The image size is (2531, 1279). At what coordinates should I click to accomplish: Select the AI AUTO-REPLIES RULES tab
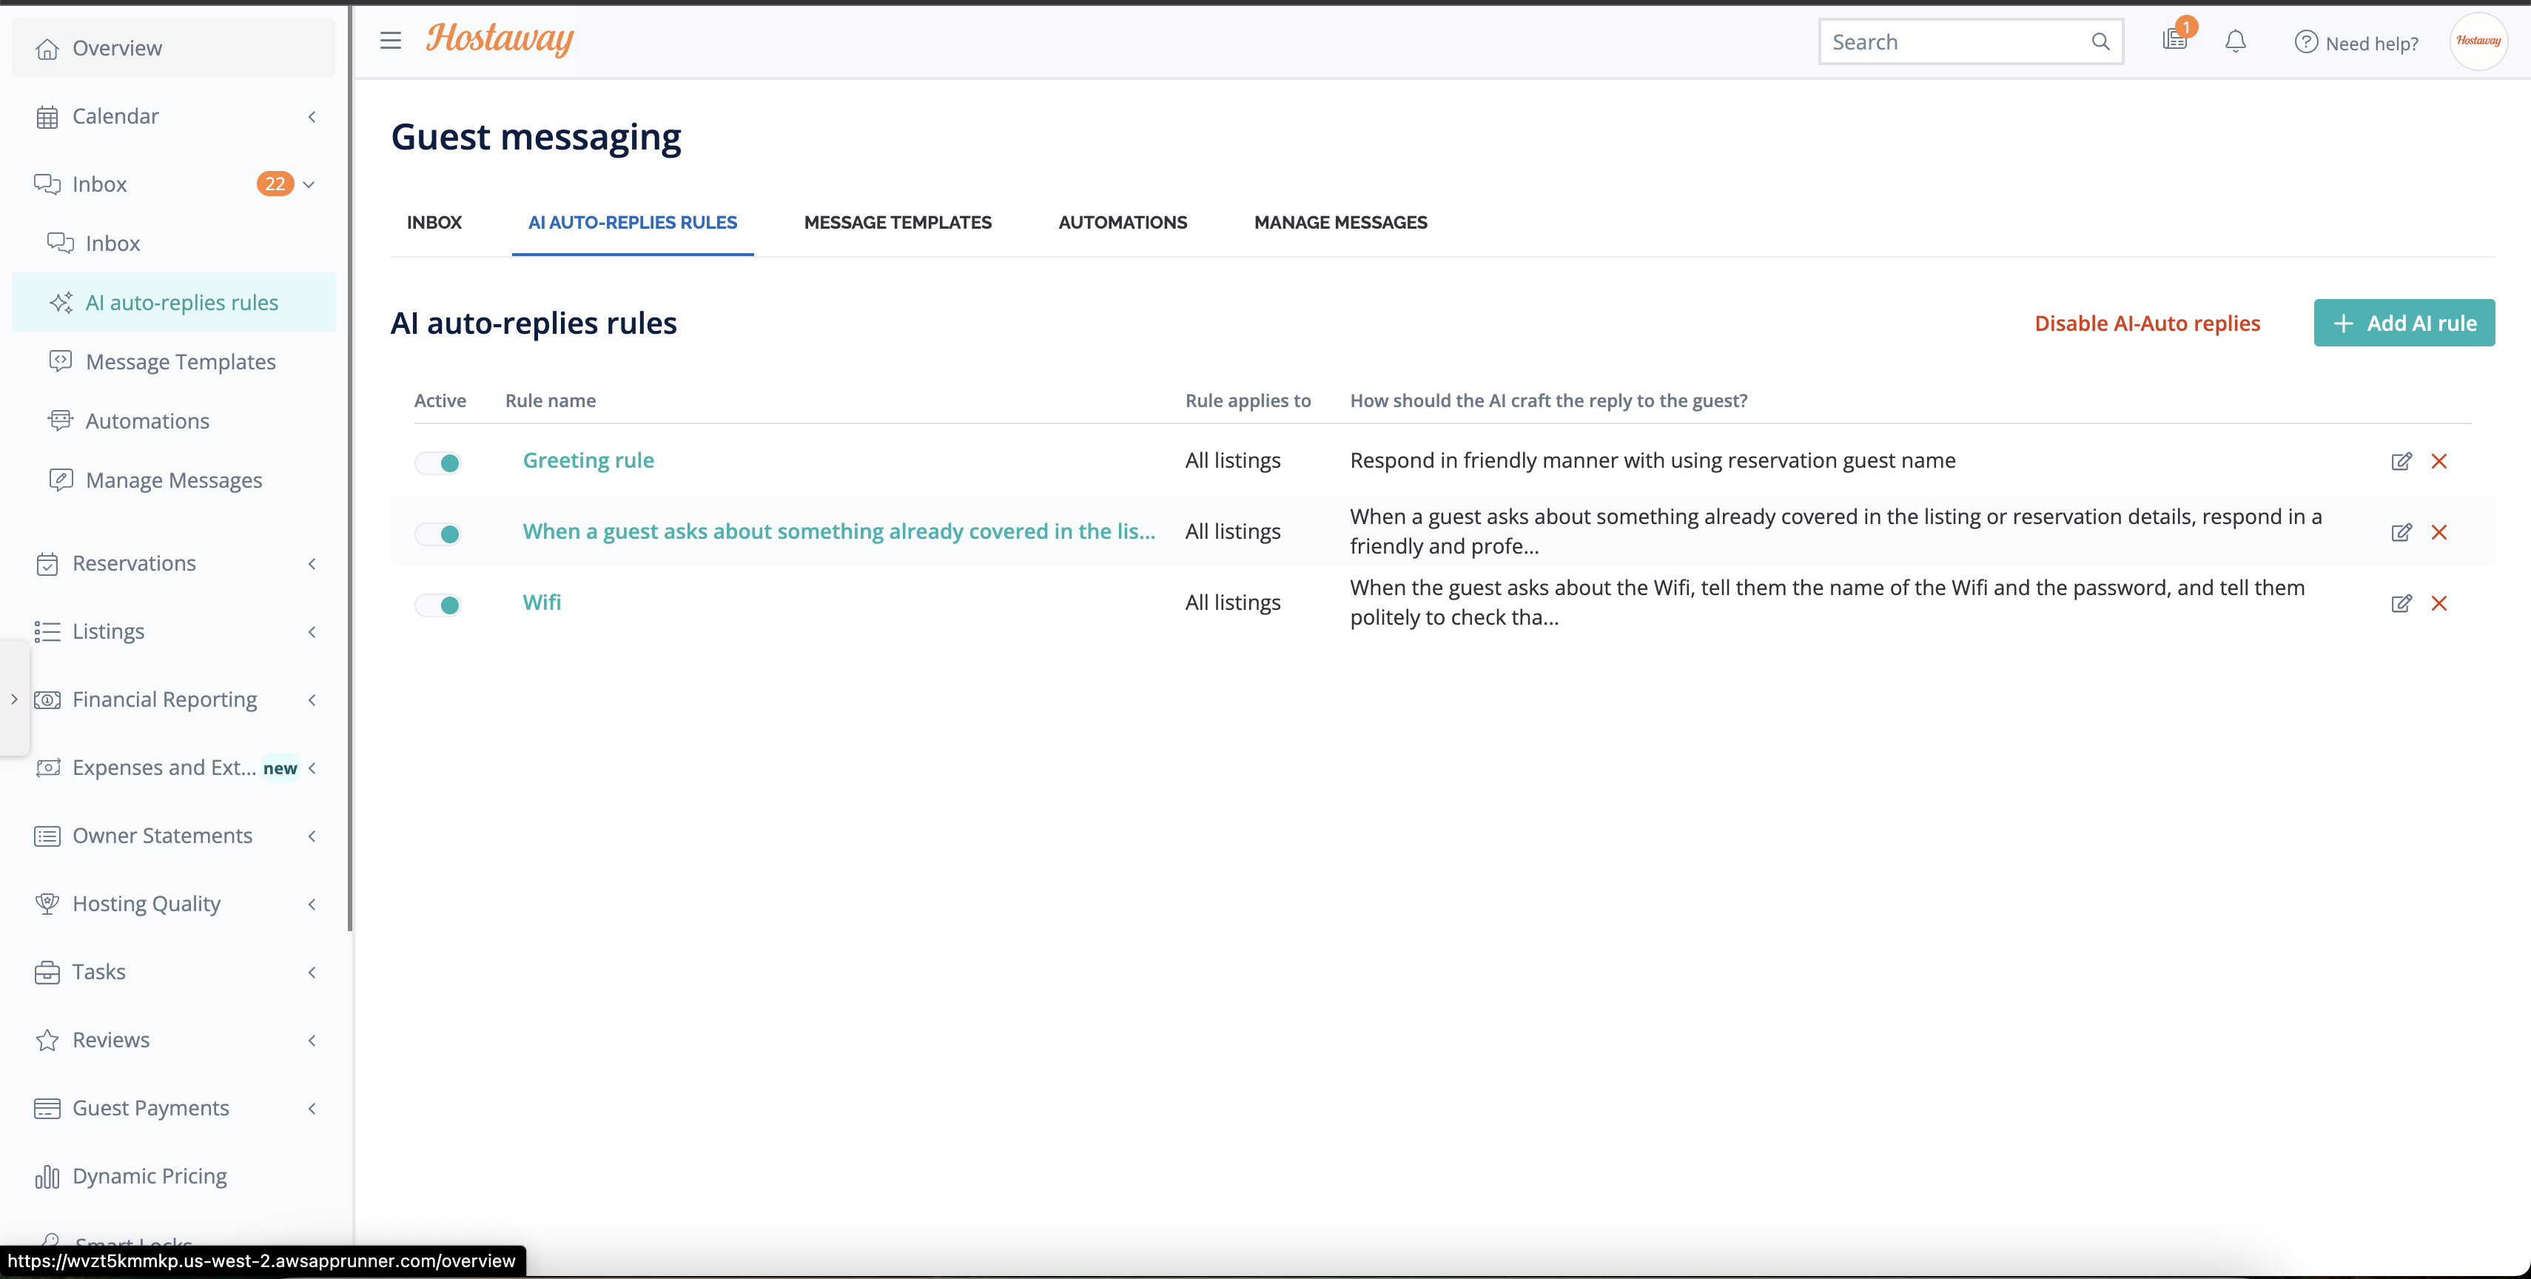click(632, 223)
